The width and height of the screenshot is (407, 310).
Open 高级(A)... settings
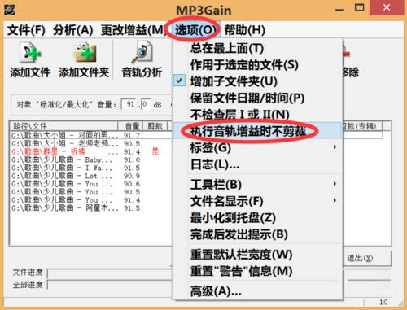tap(257, 291)
